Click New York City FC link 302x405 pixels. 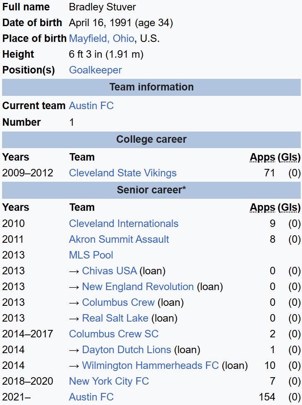pyautogui.click(x=109, y=381)
